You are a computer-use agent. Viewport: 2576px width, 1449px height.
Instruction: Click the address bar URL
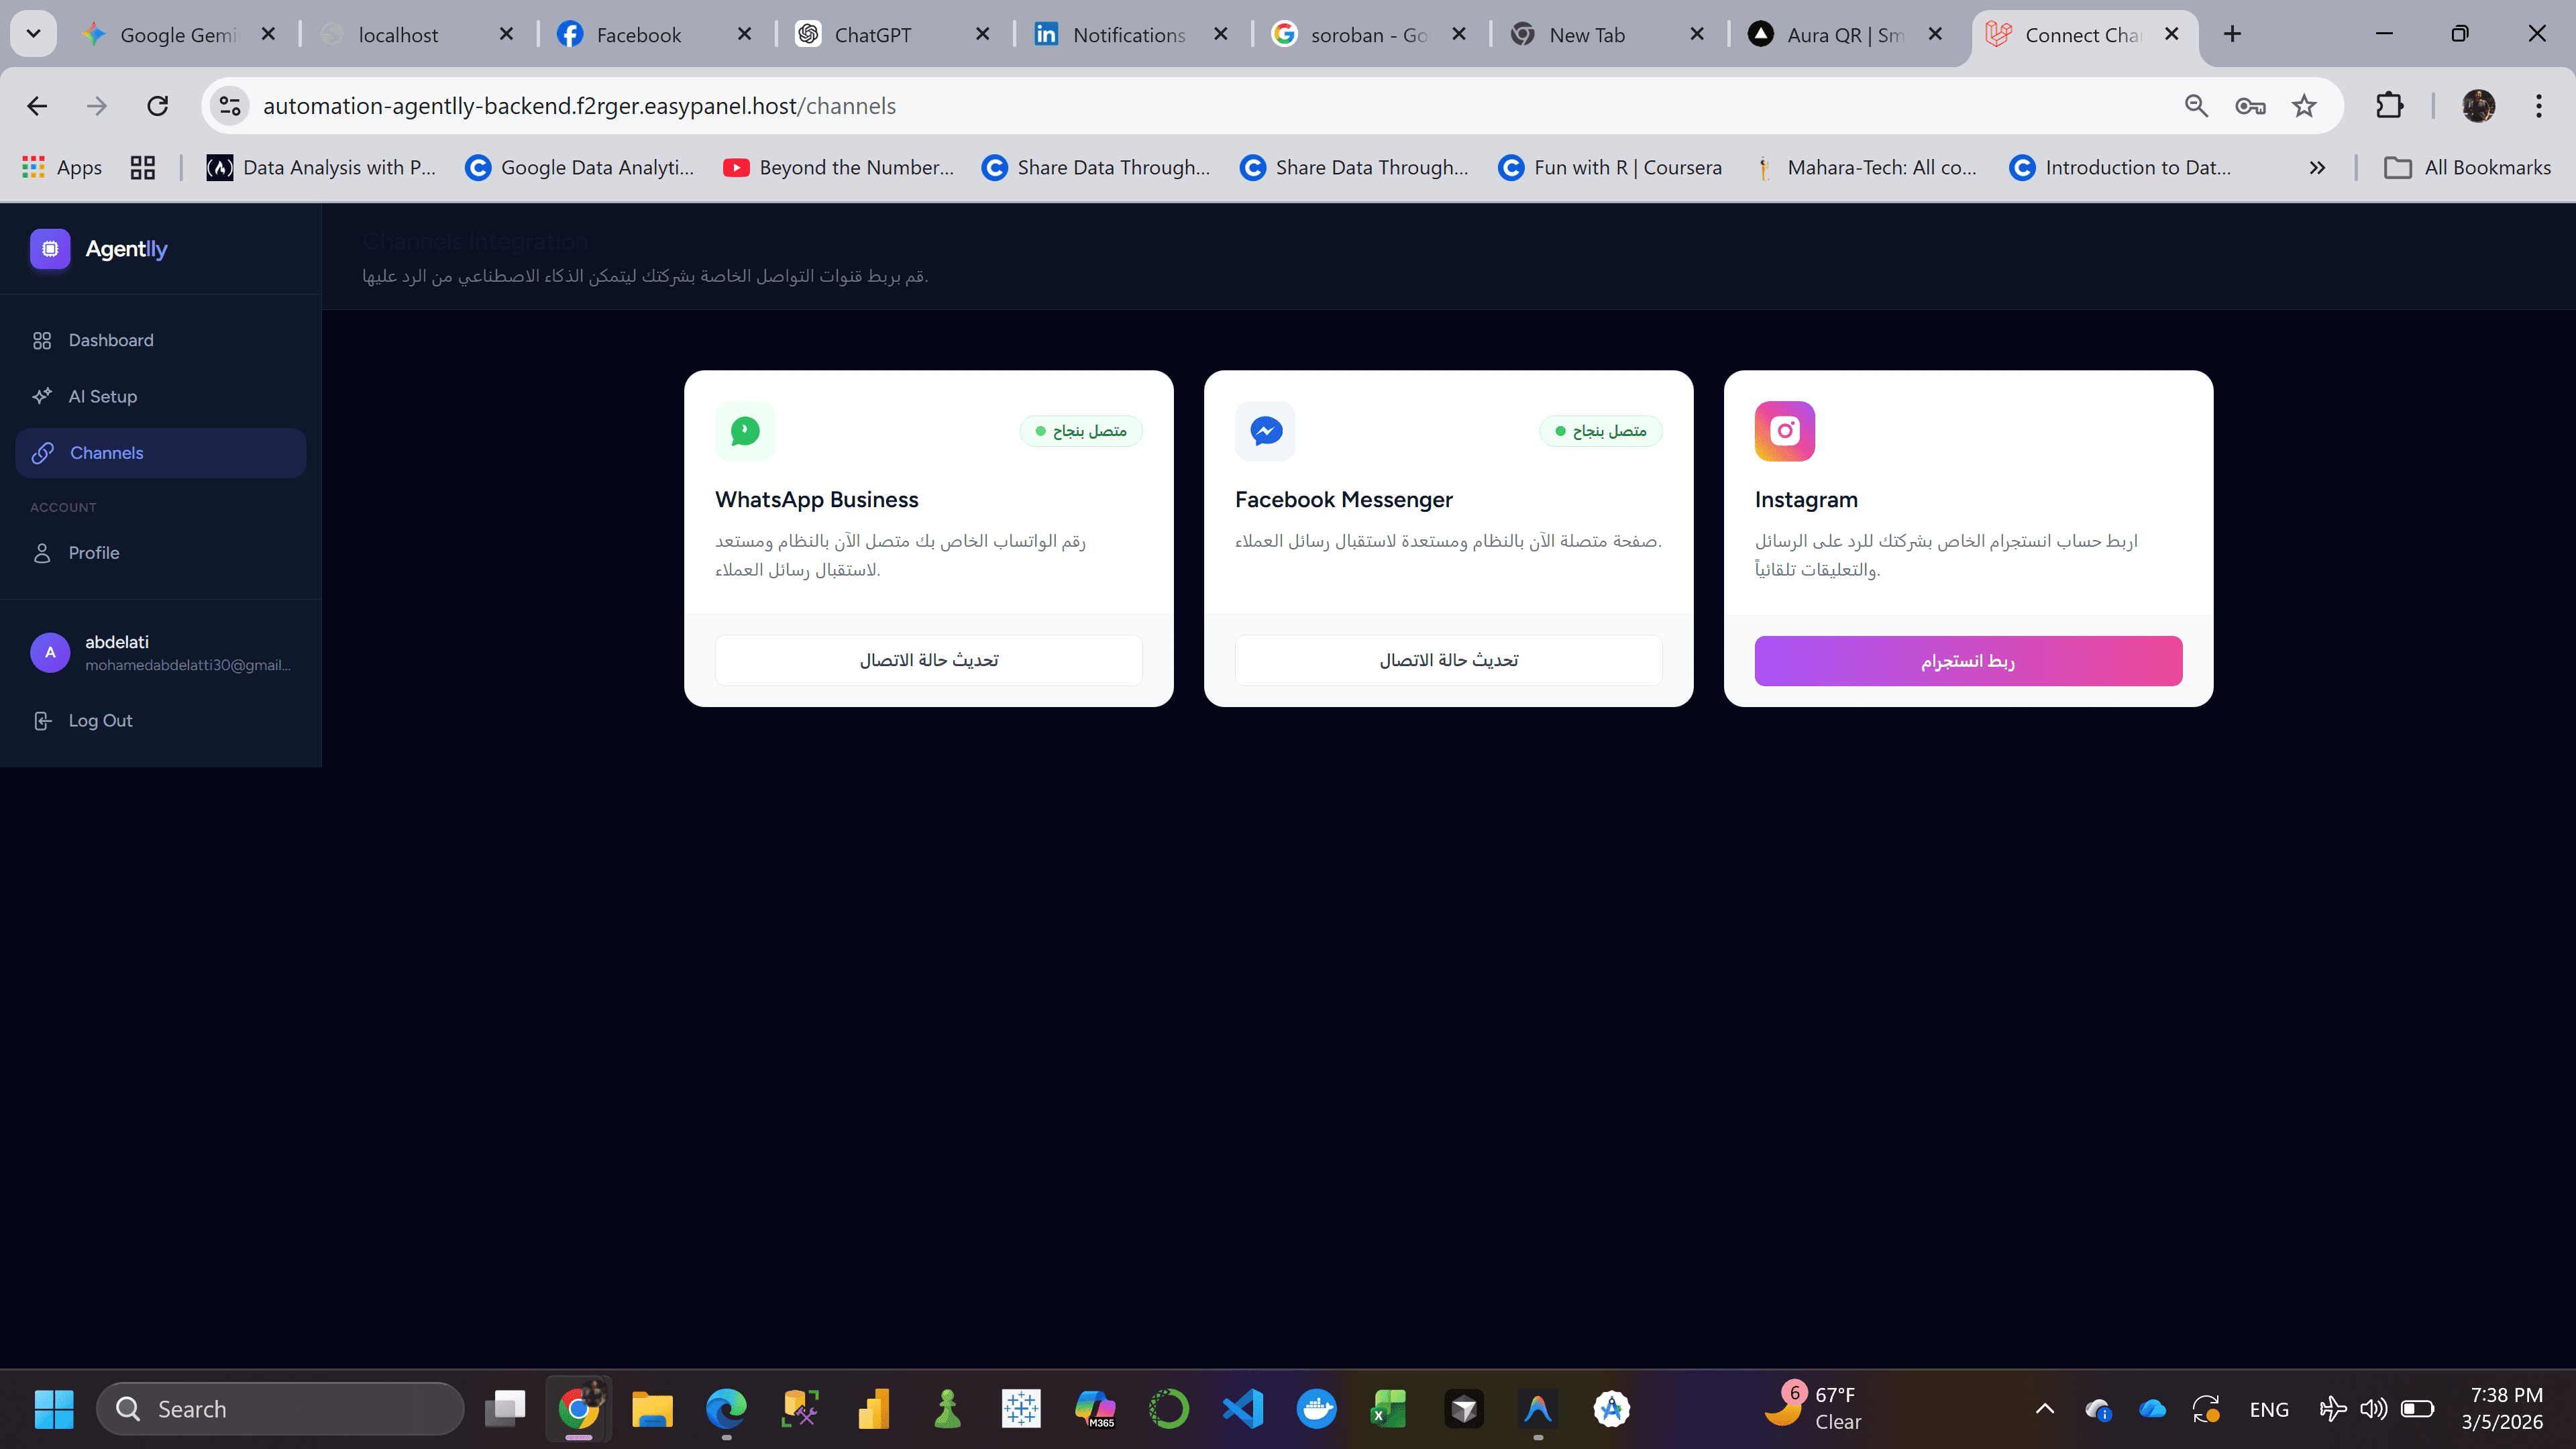pyautogui.click(x=579, y=106)
